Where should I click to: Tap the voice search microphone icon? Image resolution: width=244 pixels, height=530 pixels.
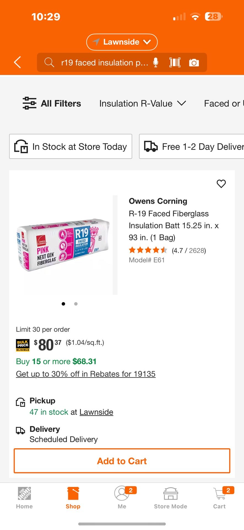click(x=156, y=63)
